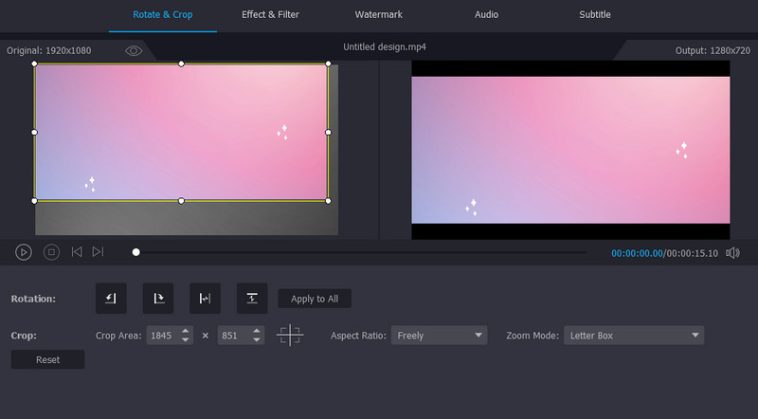Open the Watermark tab
The height and width of the screenshot is (419, 758).
pyautogui.click(x=378, y=15)
